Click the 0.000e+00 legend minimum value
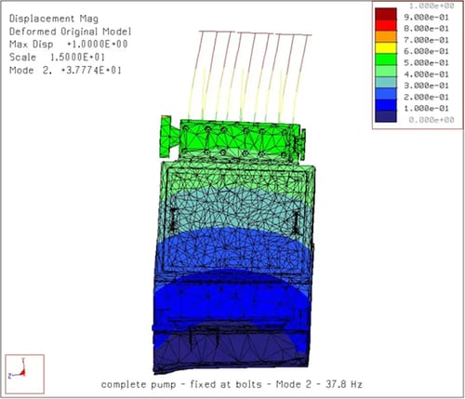 tap(432, 120)
